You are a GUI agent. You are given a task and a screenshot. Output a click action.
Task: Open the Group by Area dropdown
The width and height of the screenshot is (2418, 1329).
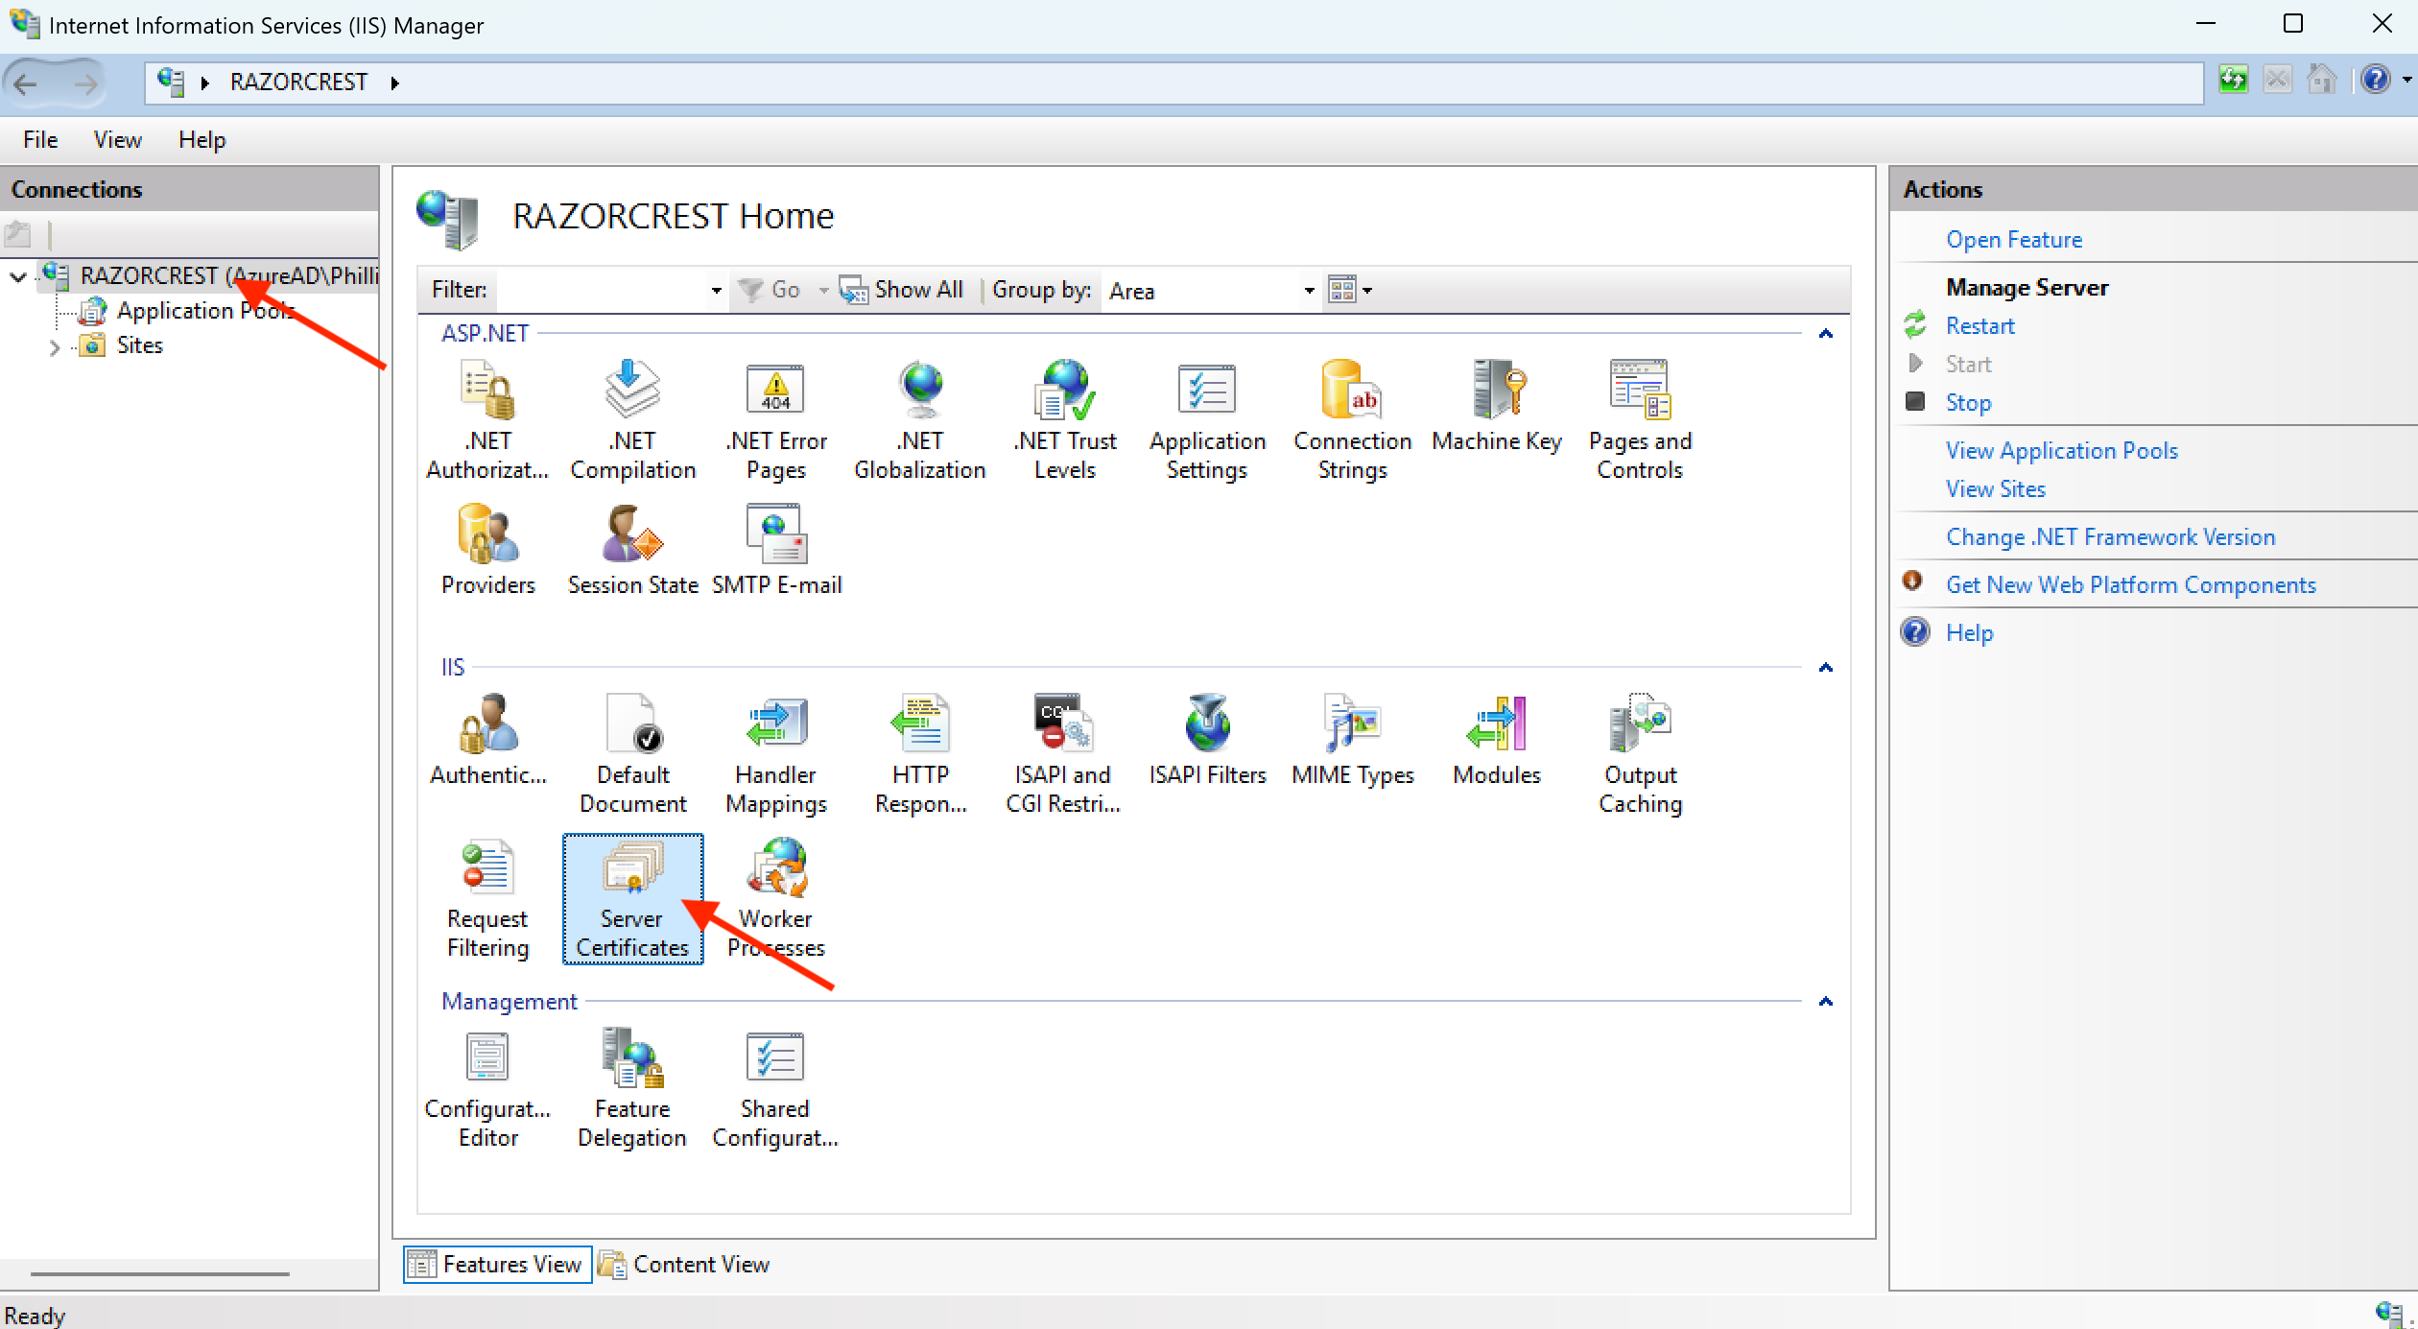1308,290
